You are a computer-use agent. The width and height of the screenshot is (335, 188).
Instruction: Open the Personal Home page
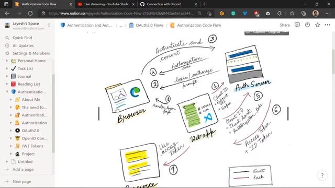[31, 61]
